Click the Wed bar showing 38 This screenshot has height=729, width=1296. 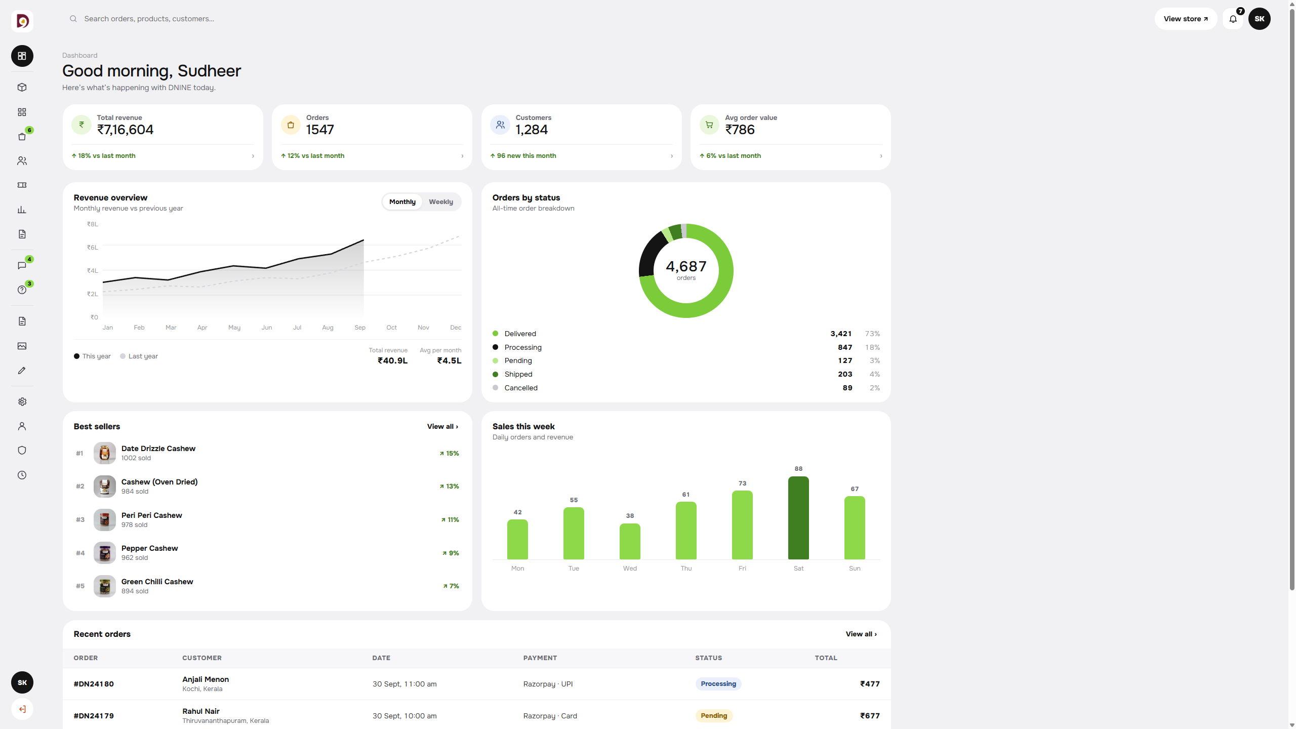click(630, 541)
